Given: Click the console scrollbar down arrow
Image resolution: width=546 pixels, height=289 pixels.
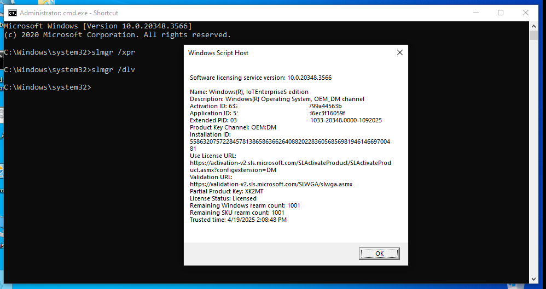Looking at the screenshot, I should (533, 279).
